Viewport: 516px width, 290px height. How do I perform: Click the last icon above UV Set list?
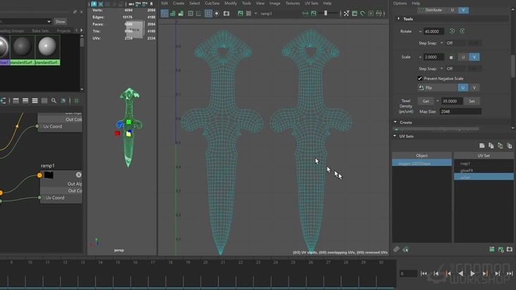[510, 146]
